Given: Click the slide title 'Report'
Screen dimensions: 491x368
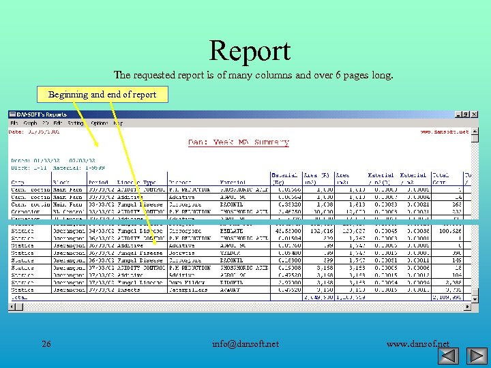Looking at the screenshot, I should pos(250,50).
